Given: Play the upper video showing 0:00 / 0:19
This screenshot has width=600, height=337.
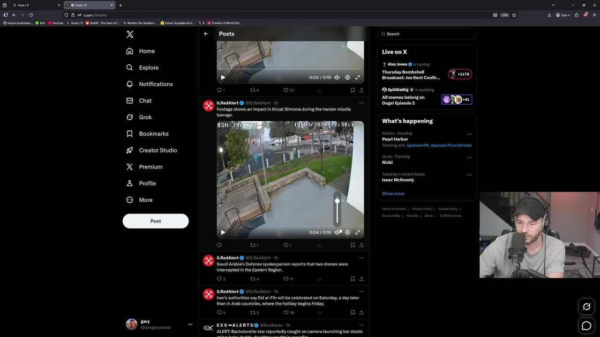Looking at the screenshot, I should [223, 77].
